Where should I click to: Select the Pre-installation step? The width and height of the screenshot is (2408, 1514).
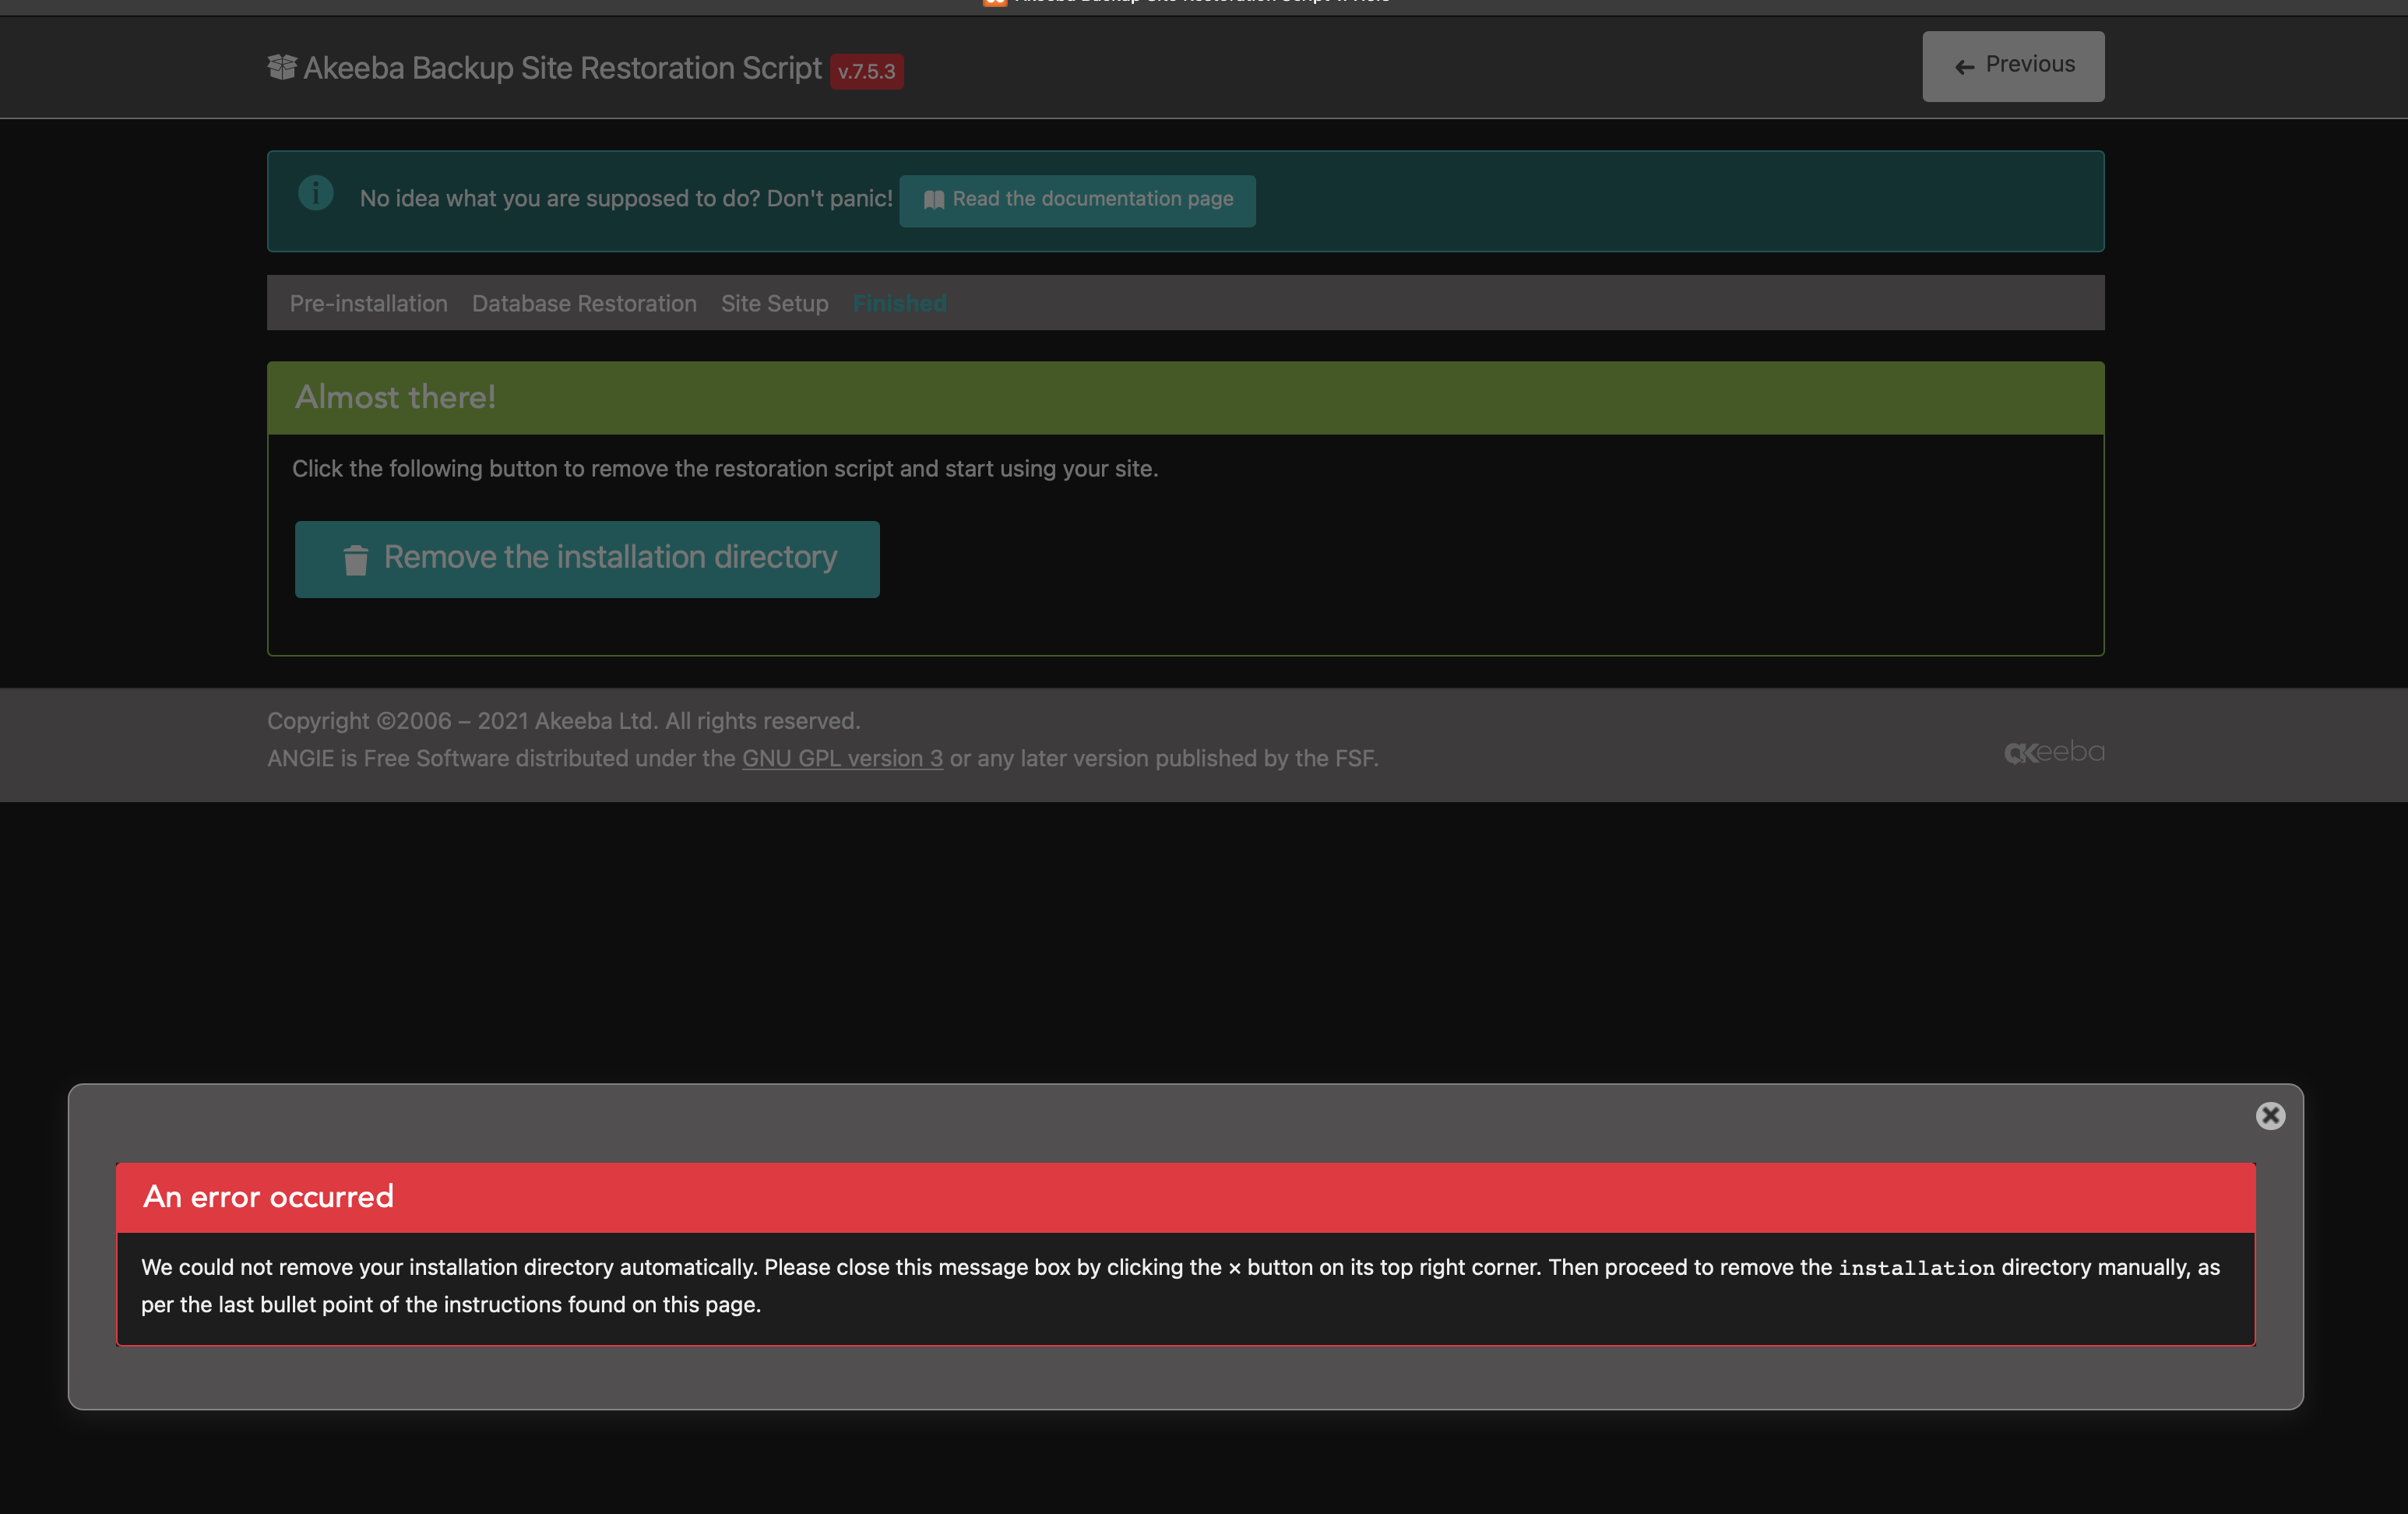click(x=369, y=303)
